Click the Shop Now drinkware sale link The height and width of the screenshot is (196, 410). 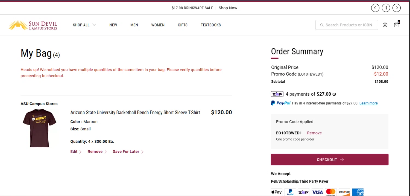coord(228,8)
